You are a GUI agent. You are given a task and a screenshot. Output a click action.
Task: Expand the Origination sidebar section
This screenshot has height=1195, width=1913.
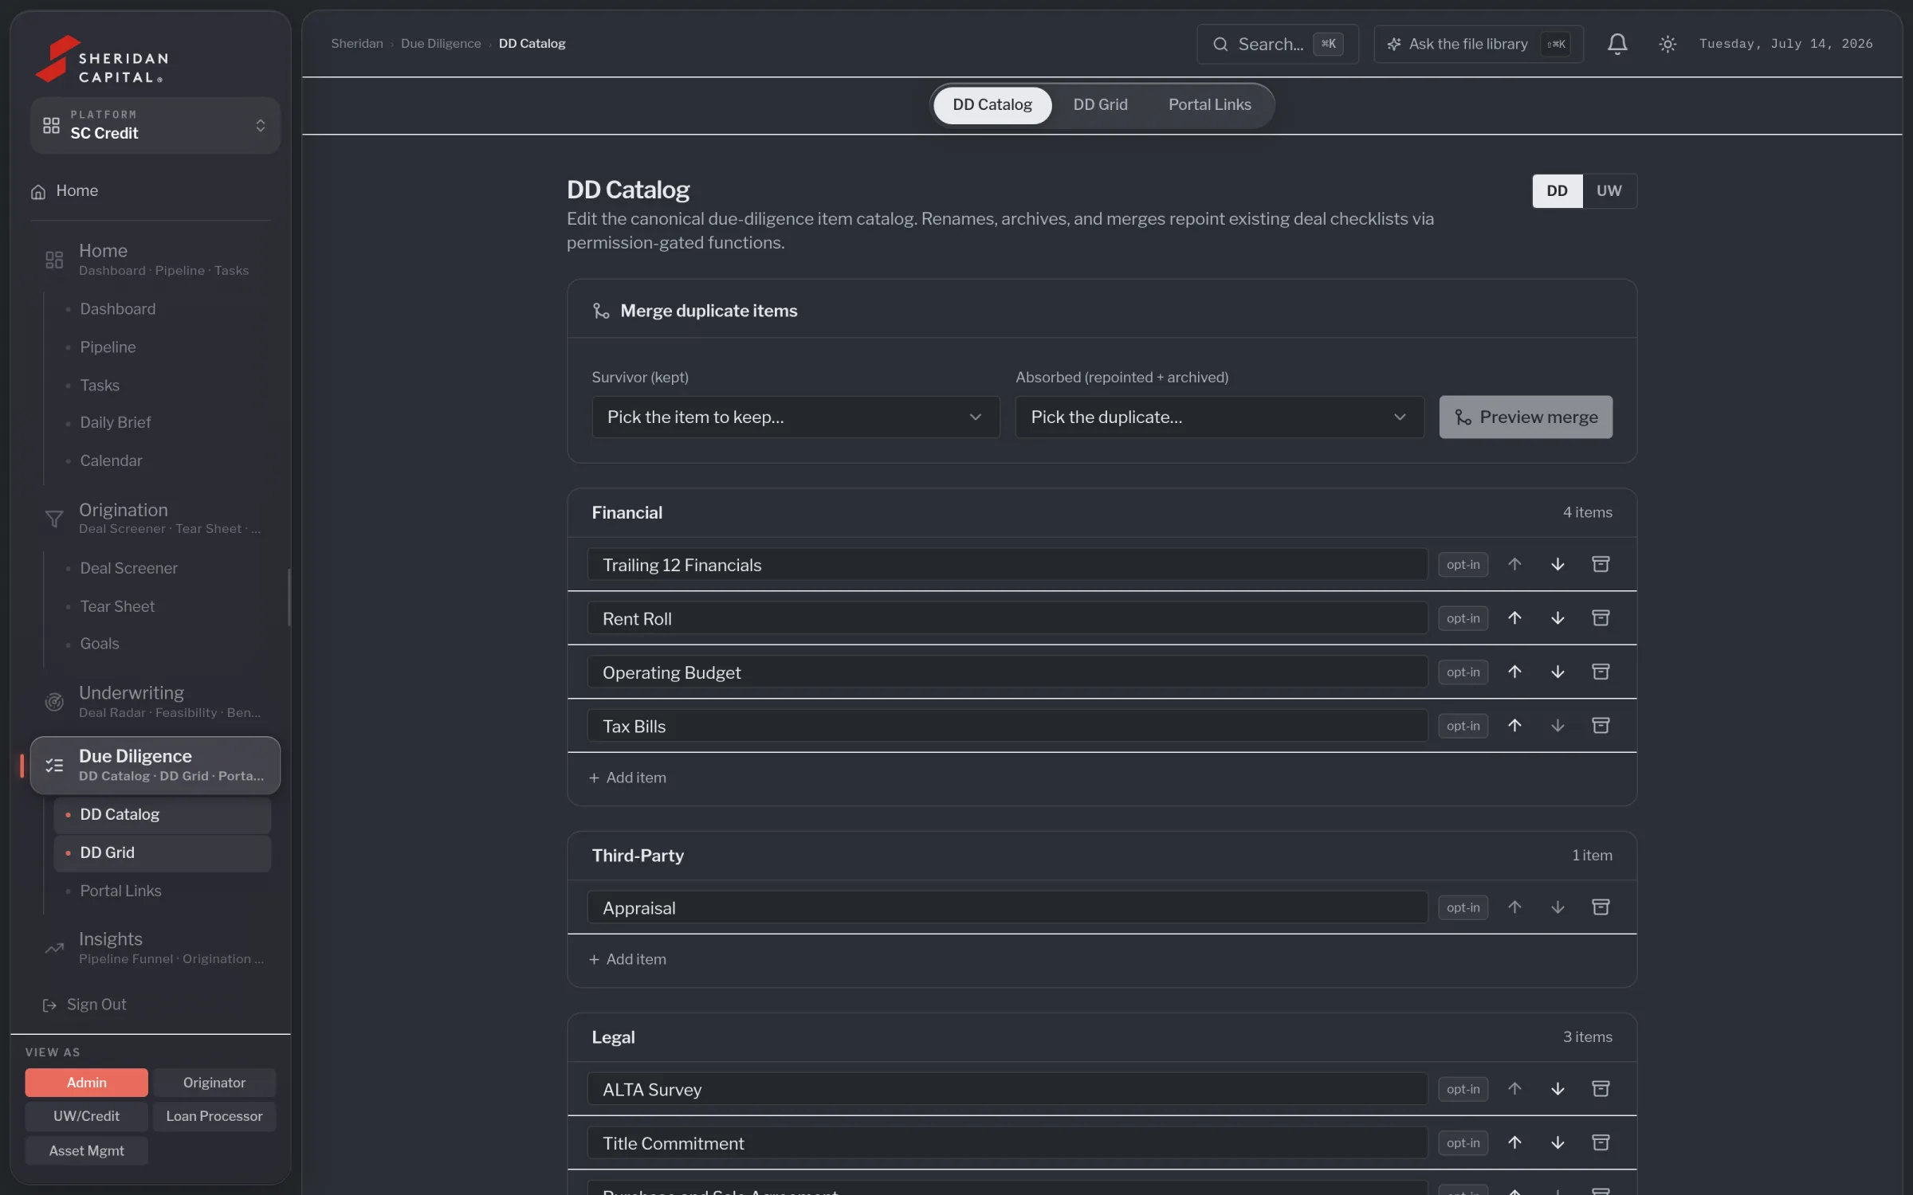click(x=155, y=518)
